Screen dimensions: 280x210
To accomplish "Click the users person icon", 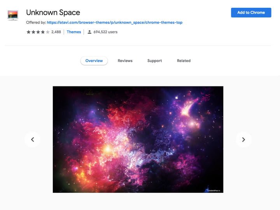I will click(x=89, y=32).
